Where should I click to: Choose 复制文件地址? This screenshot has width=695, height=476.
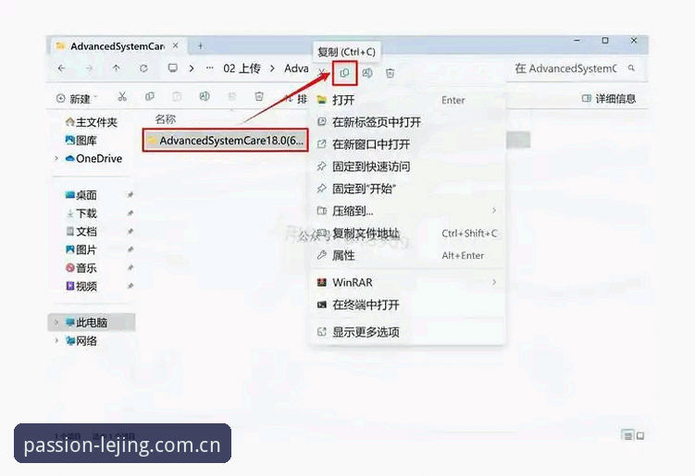pos(408,233)
